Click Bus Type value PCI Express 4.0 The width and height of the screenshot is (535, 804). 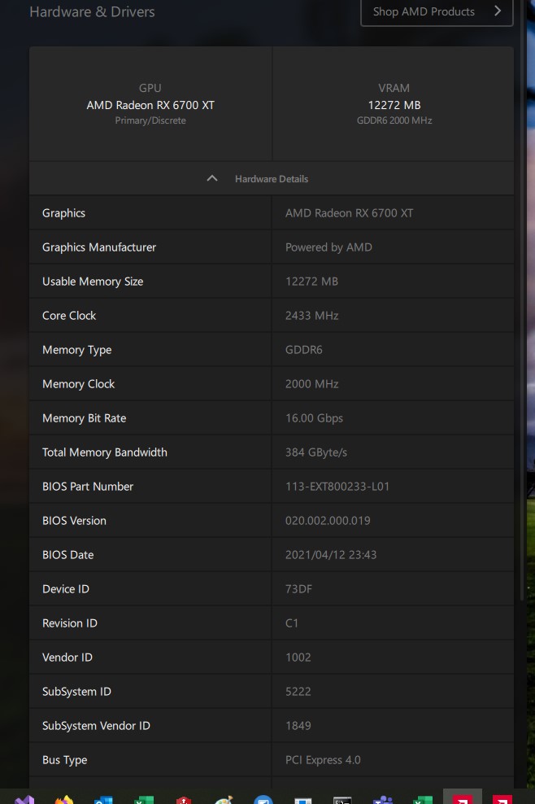(323, 760)
